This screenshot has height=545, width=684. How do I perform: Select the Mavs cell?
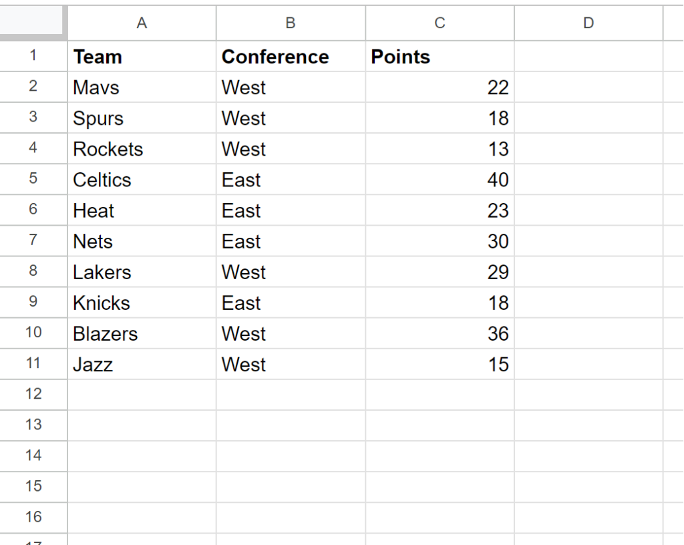click(142, 87)
